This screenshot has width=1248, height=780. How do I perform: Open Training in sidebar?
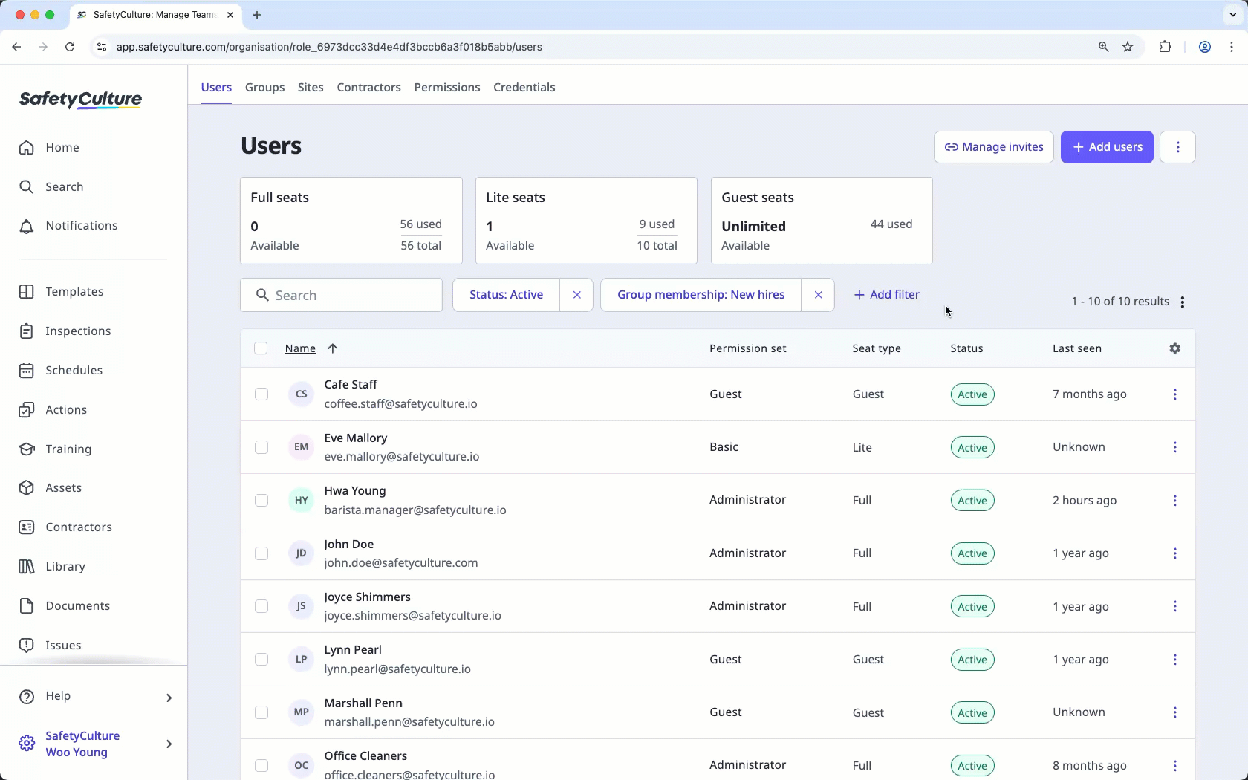pyautogui.click(x=55, y=449)
